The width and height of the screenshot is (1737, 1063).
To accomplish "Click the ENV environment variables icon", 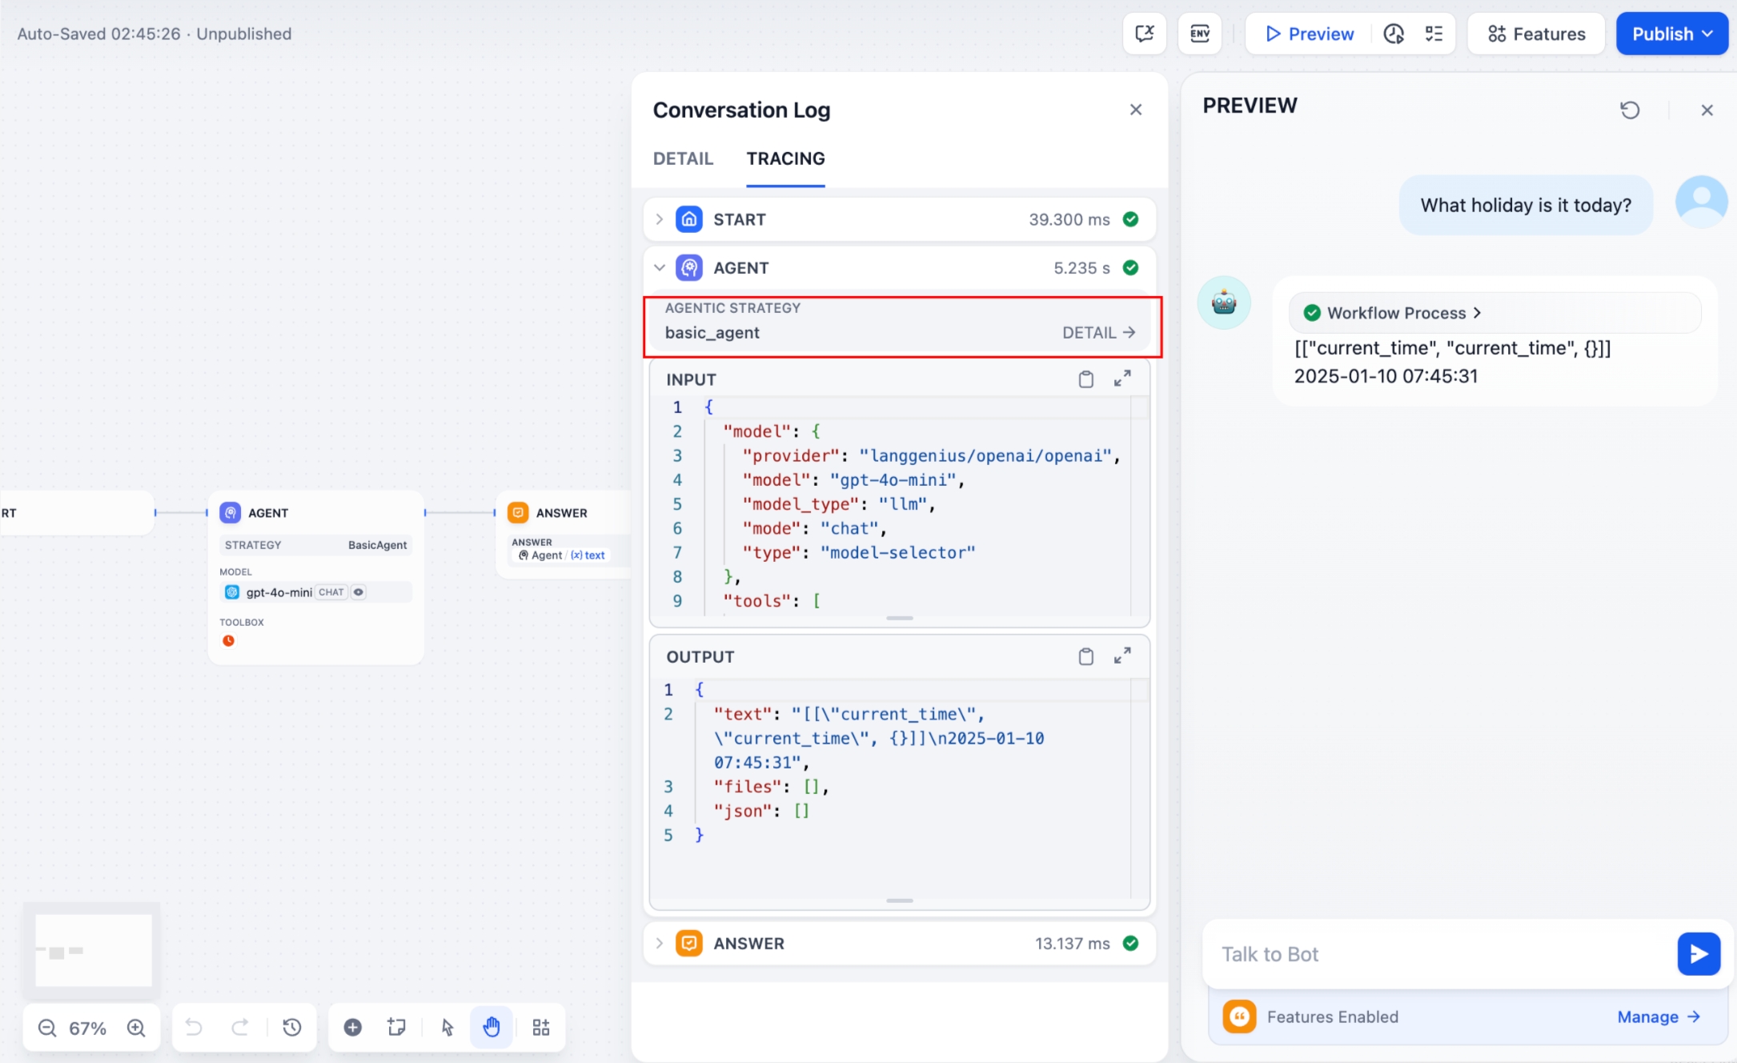I will pos(1199,34).
